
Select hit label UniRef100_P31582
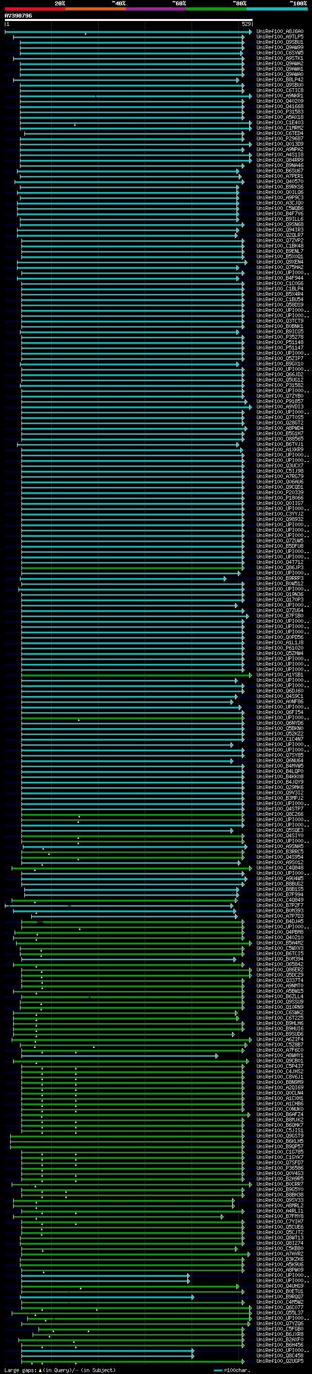[x=280, y=386]
